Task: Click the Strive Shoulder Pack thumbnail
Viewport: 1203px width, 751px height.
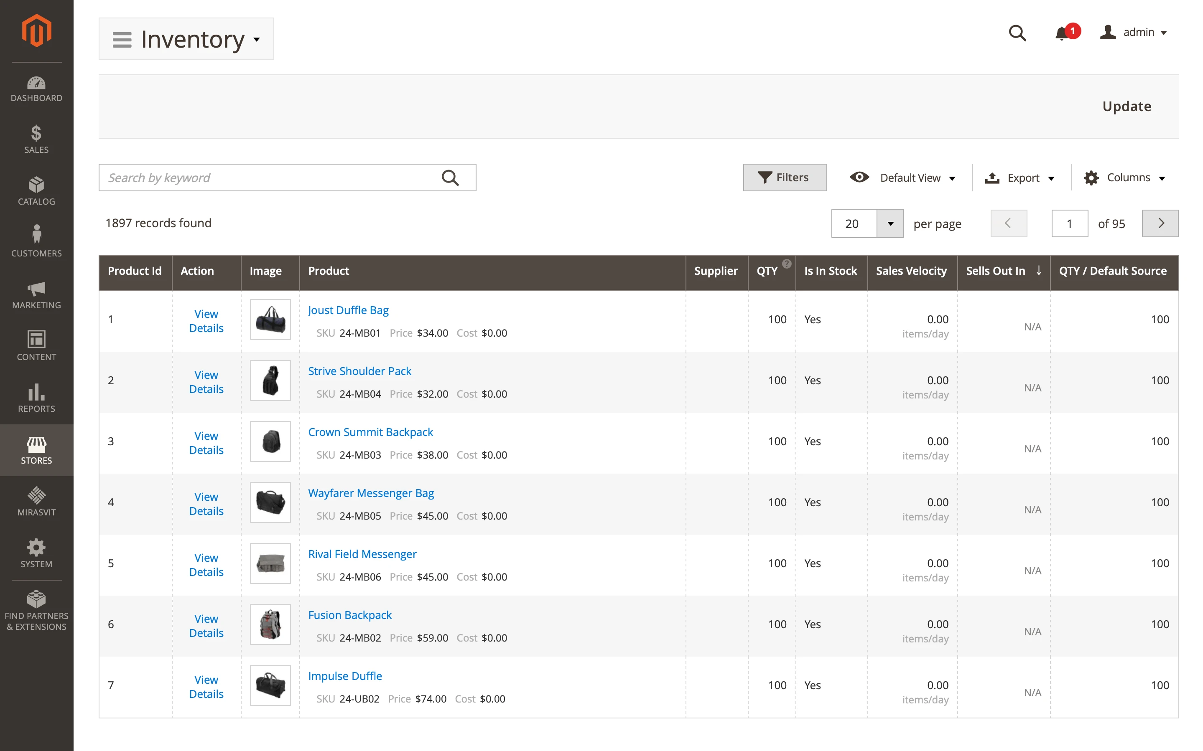Action: [270, 381]
